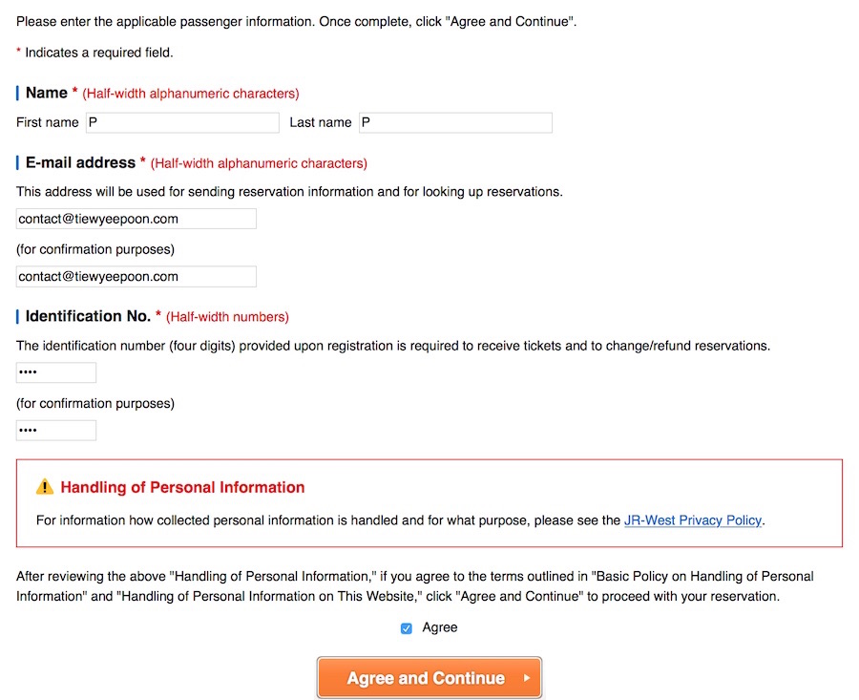Image resolution: width=859 pixels, height=700 pixels.
Task: Click the first e-mail address field
Action: coord(136,219)
